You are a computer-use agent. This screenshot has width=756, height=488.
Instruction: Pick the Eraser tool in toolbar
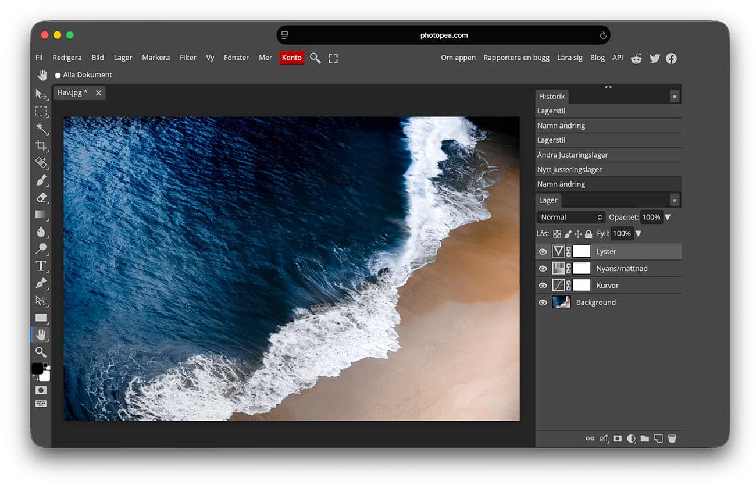click(x=41, y=197)
